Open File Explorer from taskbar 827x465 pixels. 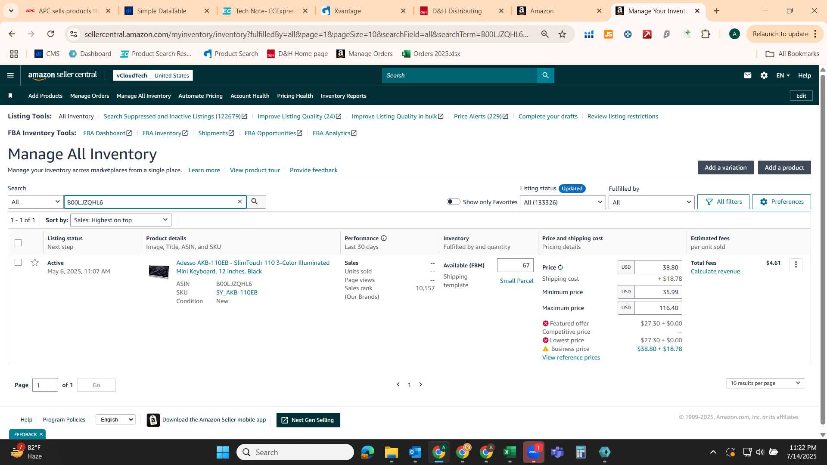391,452
